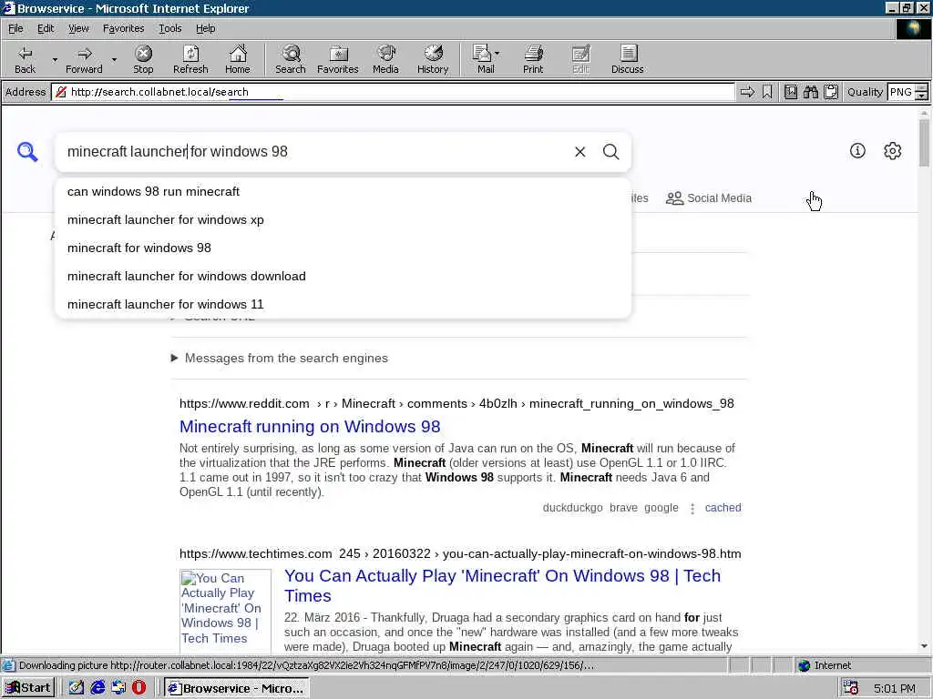
Task: Click the scrollbar down arrow
Action: coord(924,646)
